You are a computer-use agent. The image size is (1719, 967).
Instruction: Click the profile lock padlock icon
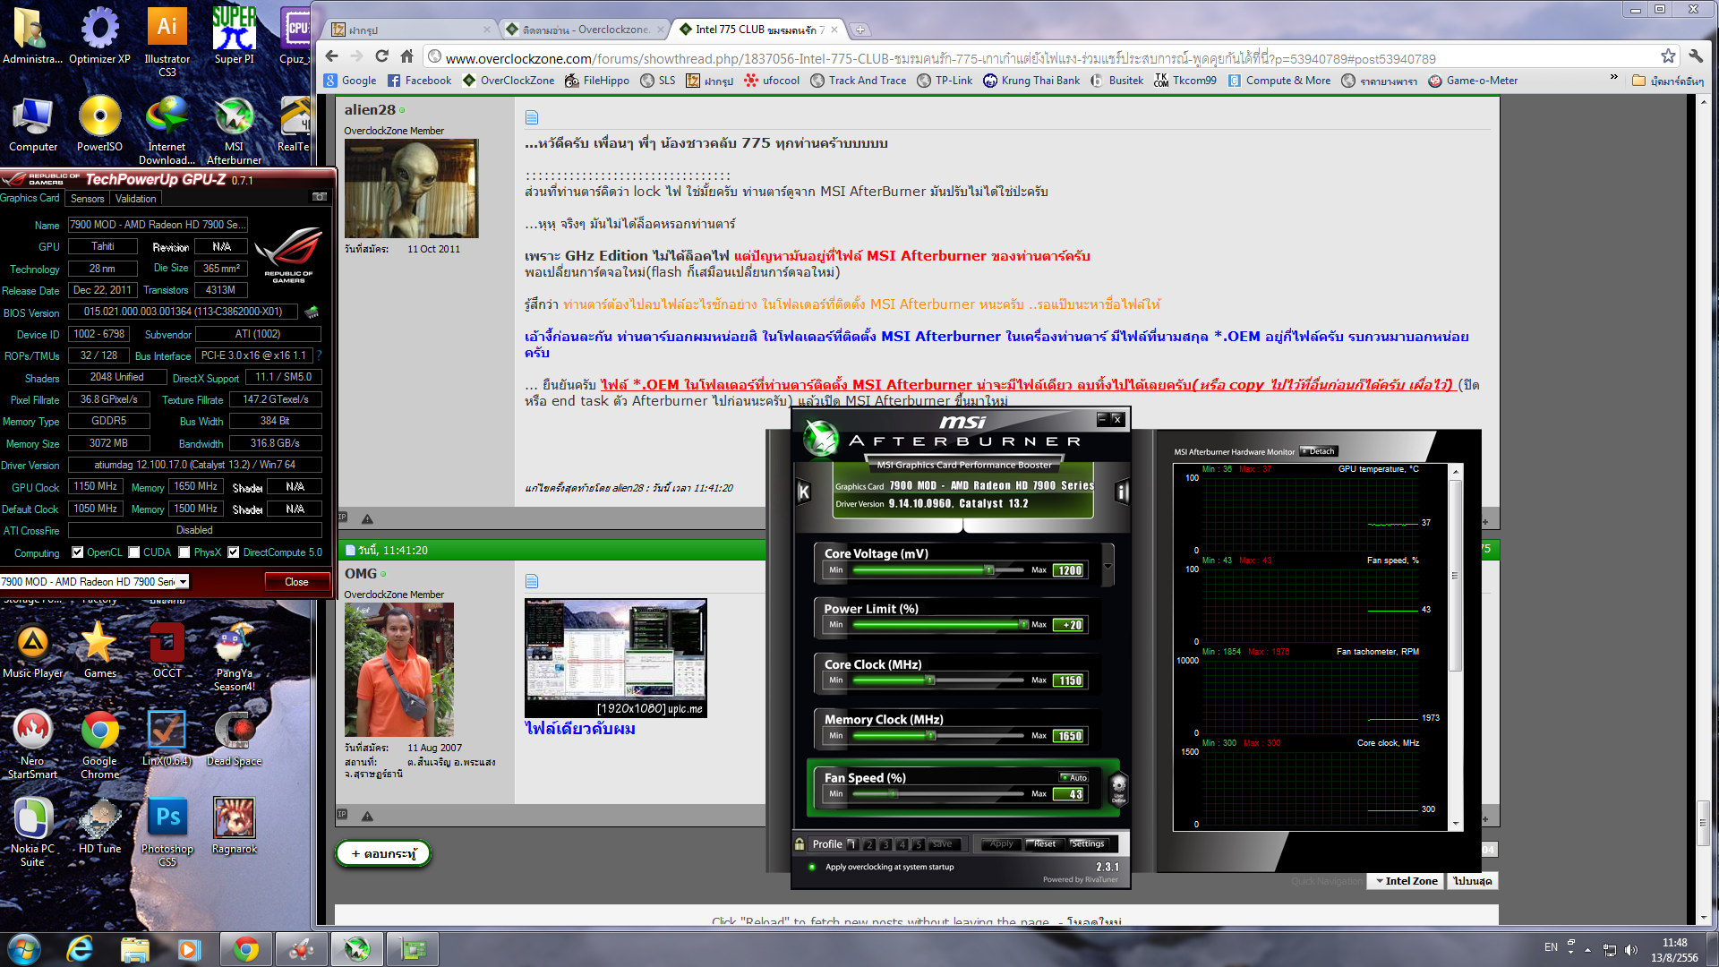pyautogui.click(x=800, y=843)
